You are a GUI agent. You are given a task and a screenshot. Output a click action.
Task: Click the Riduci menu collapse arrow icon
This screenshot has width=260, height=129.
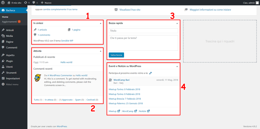point(3,84)
